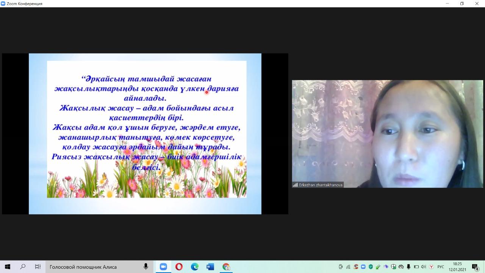This screenshot has width=485, height=273.
Task: Open the notification center with 4 alerts
Action: 475,267
